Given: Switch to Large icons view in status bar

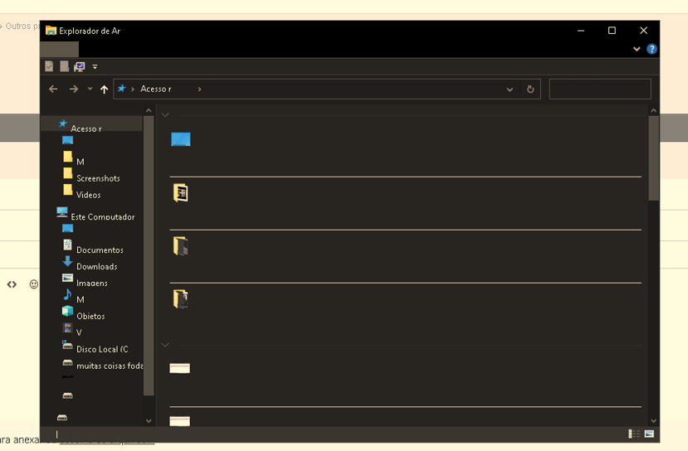Looking at the screenshot, I should [x=649, y=434].
